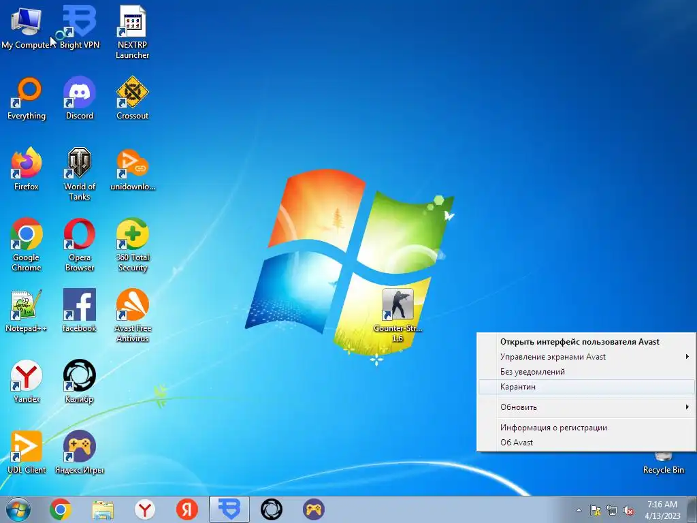Launch Bright VPN desktop shortcut
The height and width of the screenshot is (523, 697).
(80, 27)
